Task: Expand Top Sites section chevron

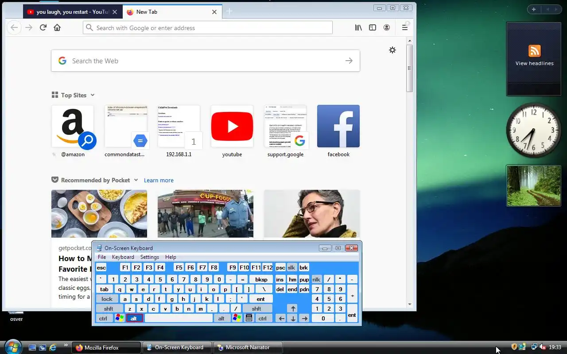Action: click(93, 95)
